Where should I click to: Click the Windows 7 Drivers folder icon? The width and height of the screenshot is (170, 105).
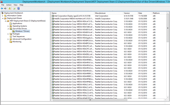[13, 31]
